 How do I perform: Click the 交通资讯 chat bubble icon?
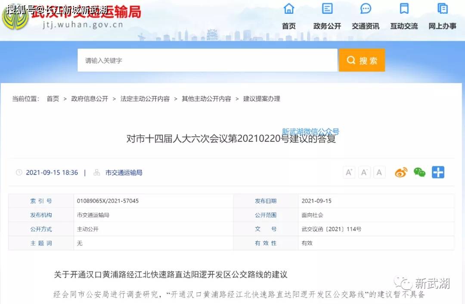tap(365, 9)
